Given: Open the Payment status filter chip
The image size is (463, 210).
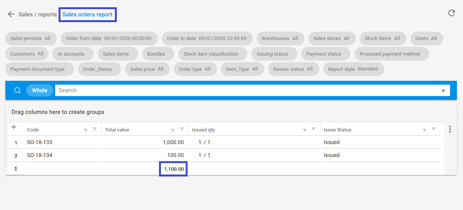Looking at the screenshot, I should [x=326, y=54].
